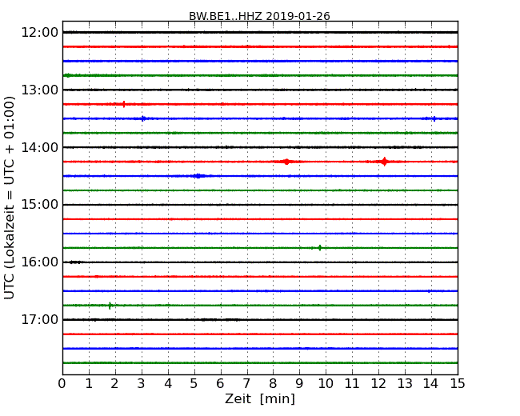Select the 16:00 time label
Screen dimensions: 520x416
click(39, 262)
